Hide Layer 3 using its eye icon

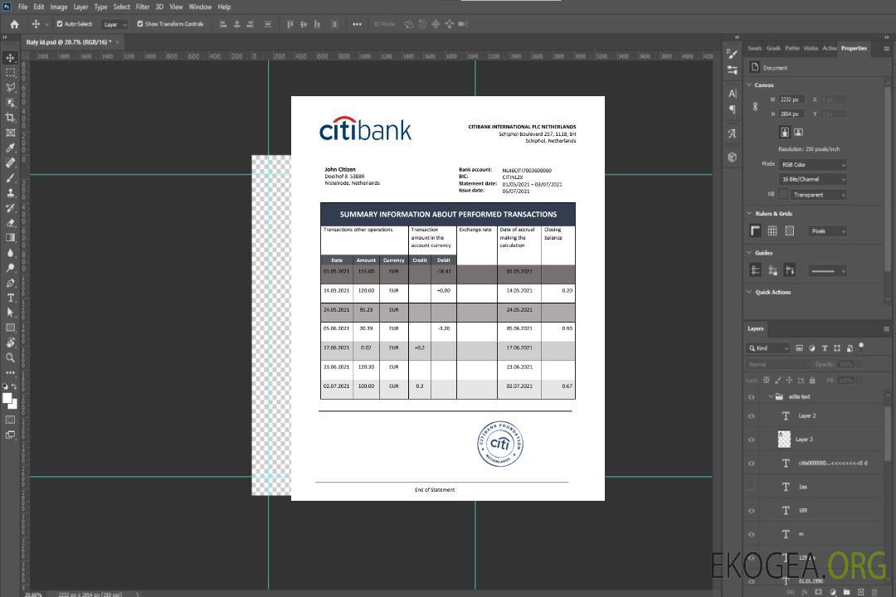(x=752, y=440)
